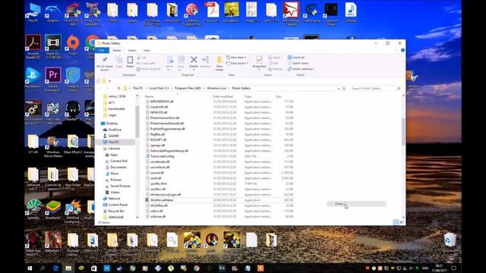
Task: Open Origin shortcut on desktop
Action: [73, 45]
